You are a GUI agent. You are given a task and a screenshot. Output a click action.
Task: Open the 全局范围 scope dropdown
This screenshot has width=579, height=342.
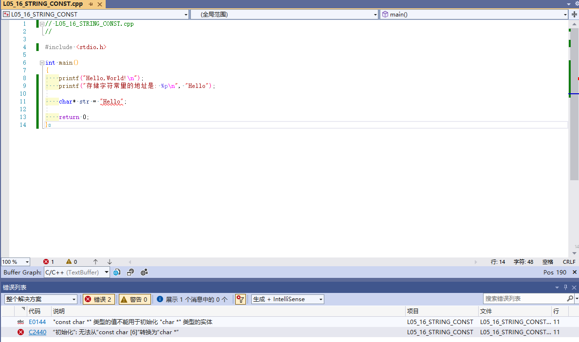[x=285, y=15]
